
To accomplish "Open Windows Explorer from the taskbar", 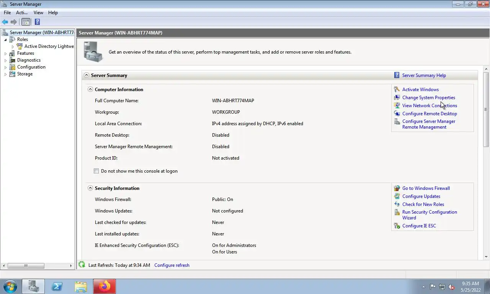I will coord(81,286).
